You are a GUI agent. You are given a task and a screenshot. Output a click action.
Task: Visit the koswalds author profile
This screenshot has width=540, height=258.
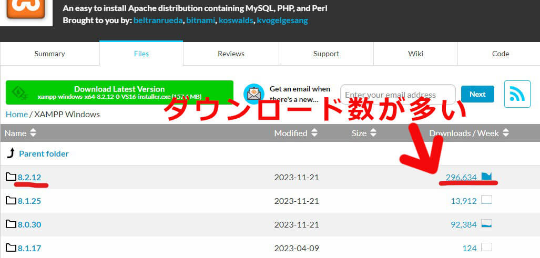click(236, 20)
